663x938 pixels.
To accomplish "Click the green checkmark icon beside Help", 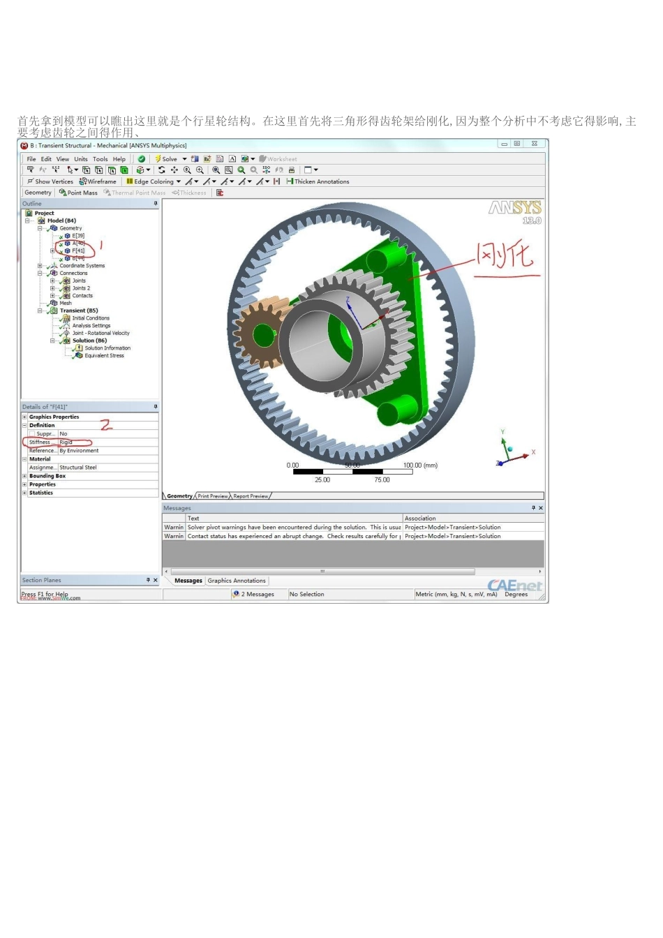I will [x=142, y=159].
